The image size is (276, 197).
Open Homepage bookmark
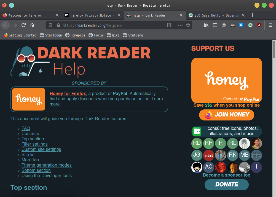[75, 35]
